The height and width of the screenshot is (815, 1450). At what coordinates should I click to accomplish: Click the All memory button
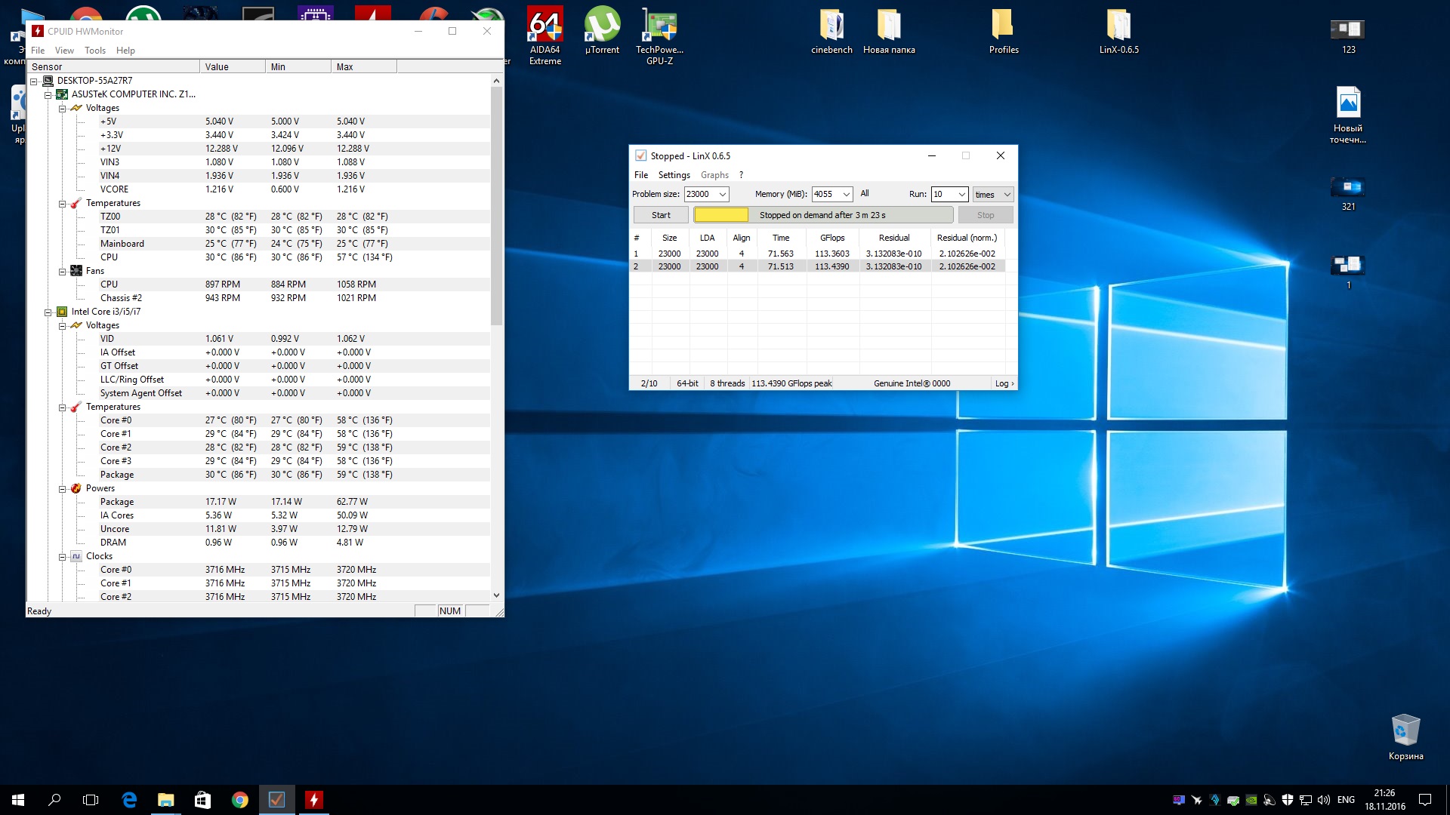coord(865,194)
